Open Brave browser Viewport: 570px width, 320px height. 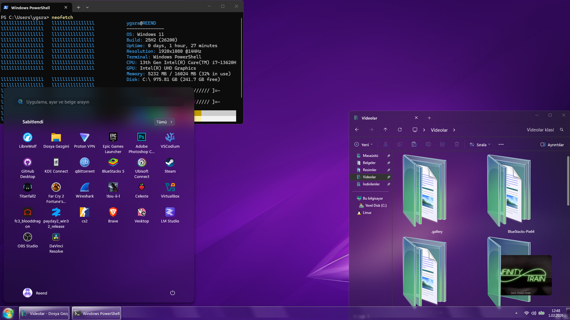tap(113, 215)
